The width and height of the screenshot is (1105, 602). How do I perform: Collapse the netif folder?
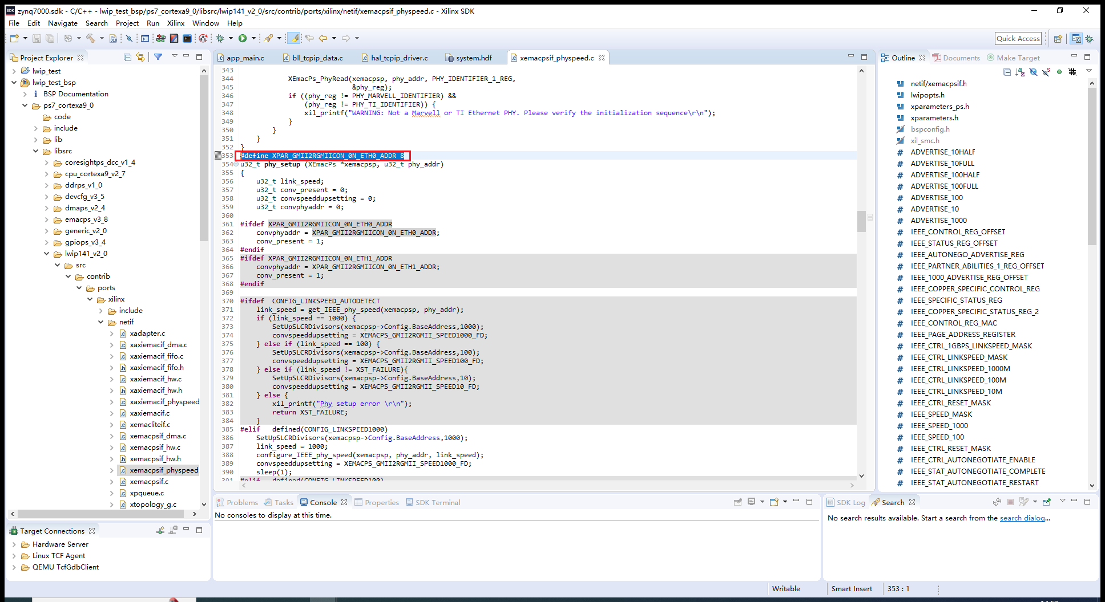(x=101, y=322)
